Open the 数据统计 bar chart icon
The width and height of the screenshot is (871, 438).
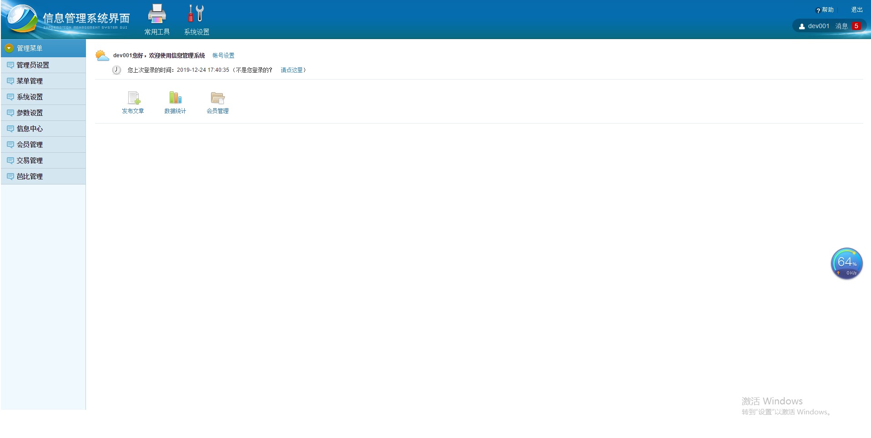click(175, 98)
